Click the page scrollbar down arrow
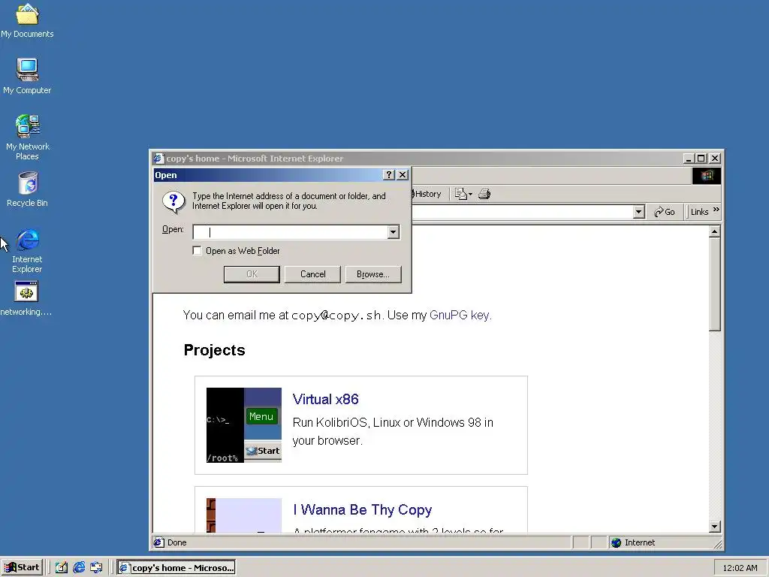769x577 pixels. [715, 527]
